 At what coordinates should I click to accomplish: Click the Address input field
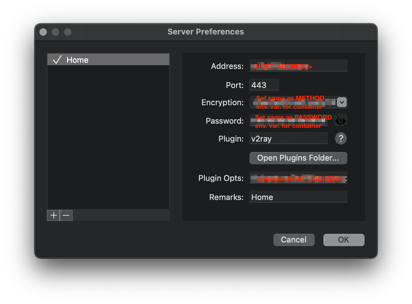click(x=298, y=66)
